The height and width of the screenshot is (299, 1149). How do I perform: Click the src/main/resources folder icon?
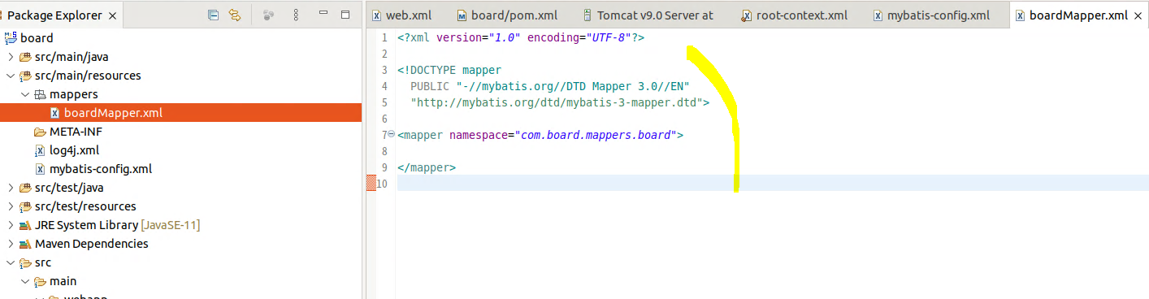click(25, 76)
